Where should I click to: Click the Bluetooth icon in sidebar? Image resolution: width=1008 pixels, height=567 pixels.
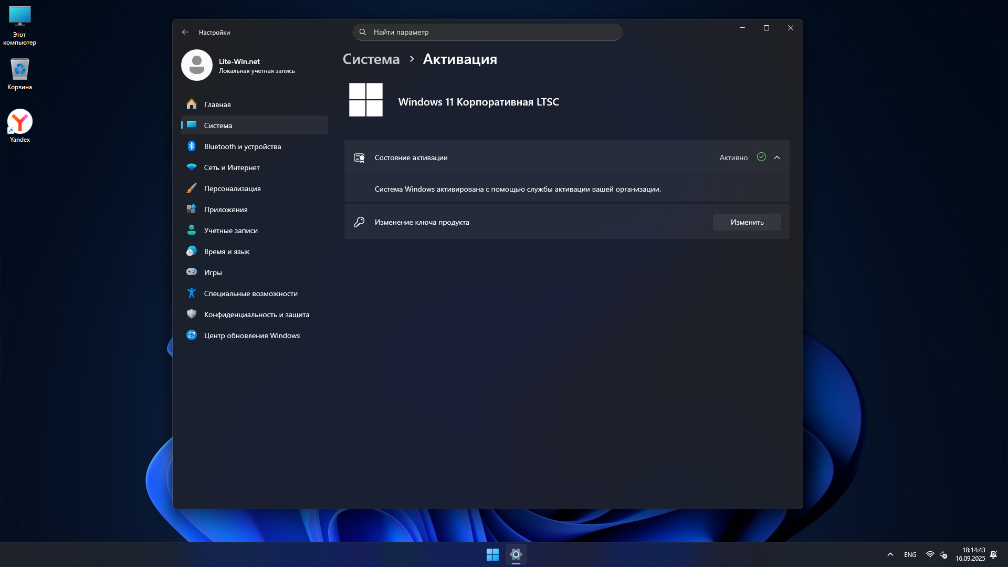tap(192, 146)
